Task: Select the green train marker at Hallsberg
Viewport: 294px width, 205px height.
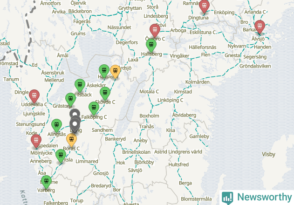Action: 151,45
